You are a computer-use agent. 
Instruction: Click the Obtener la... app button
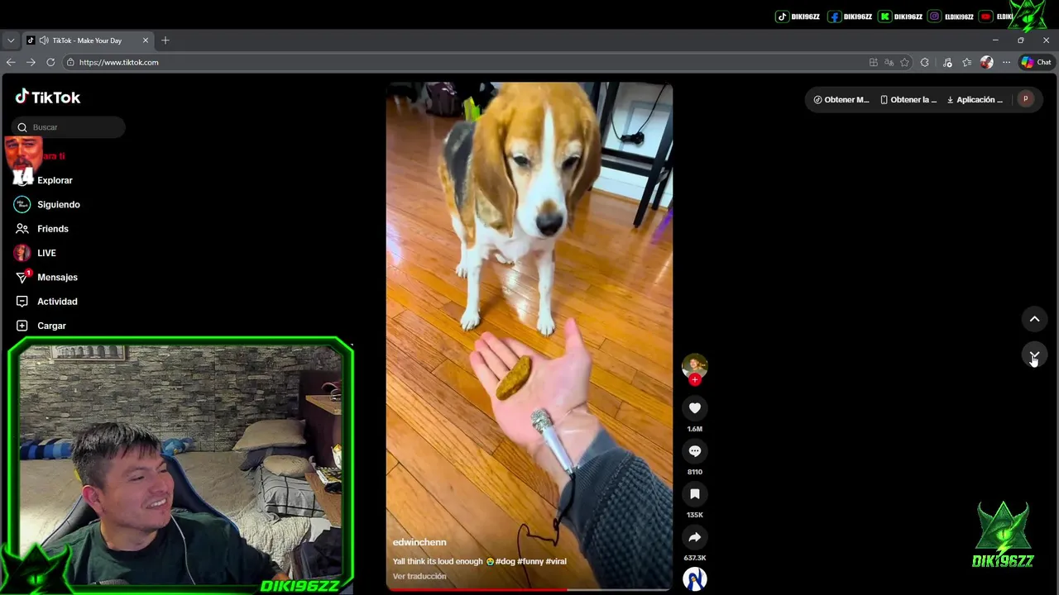908,100
